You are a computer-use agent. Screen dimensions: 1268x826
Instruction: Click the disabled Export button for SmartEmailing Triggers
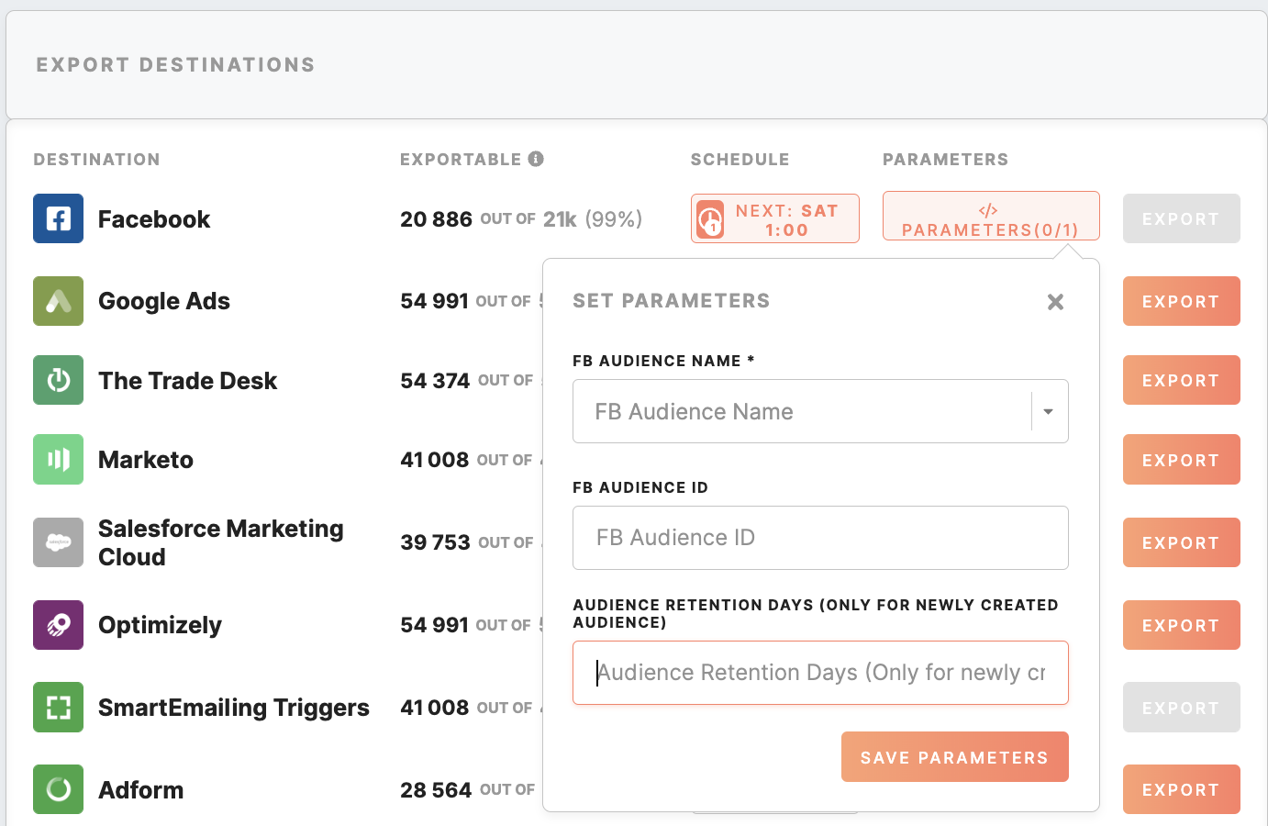[1181, 707]
